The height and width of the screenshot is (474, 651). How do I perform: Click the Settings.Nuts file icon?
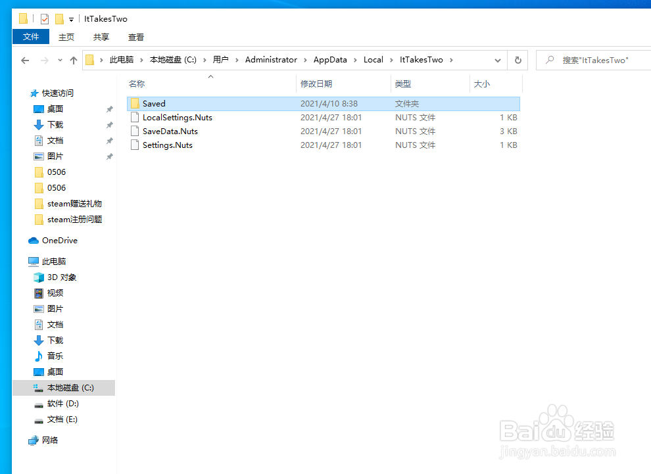click(135, 145)
